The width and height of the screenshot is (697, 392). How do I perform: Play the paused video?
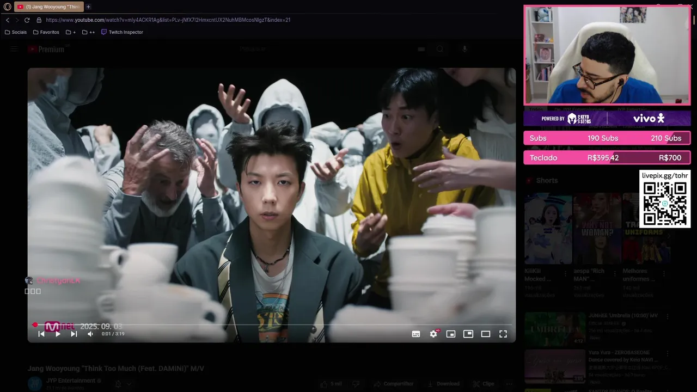(x=58, y=334)
